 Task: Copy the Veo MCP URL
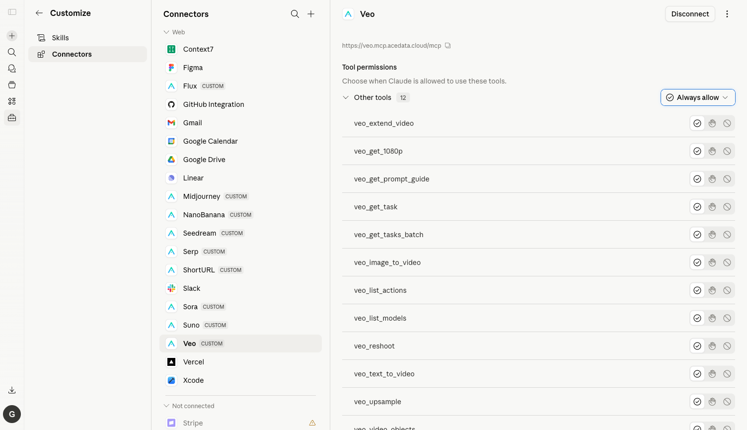448,46
